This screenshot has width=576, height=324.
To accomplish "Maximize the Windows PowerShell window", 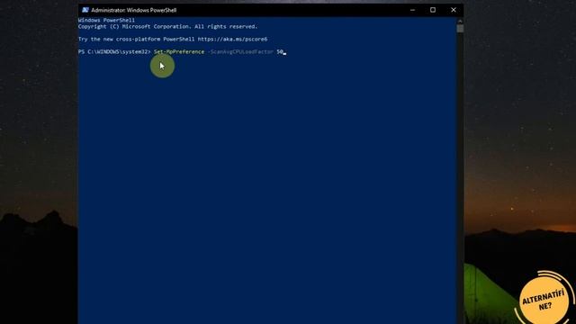I will pos(433,10).
